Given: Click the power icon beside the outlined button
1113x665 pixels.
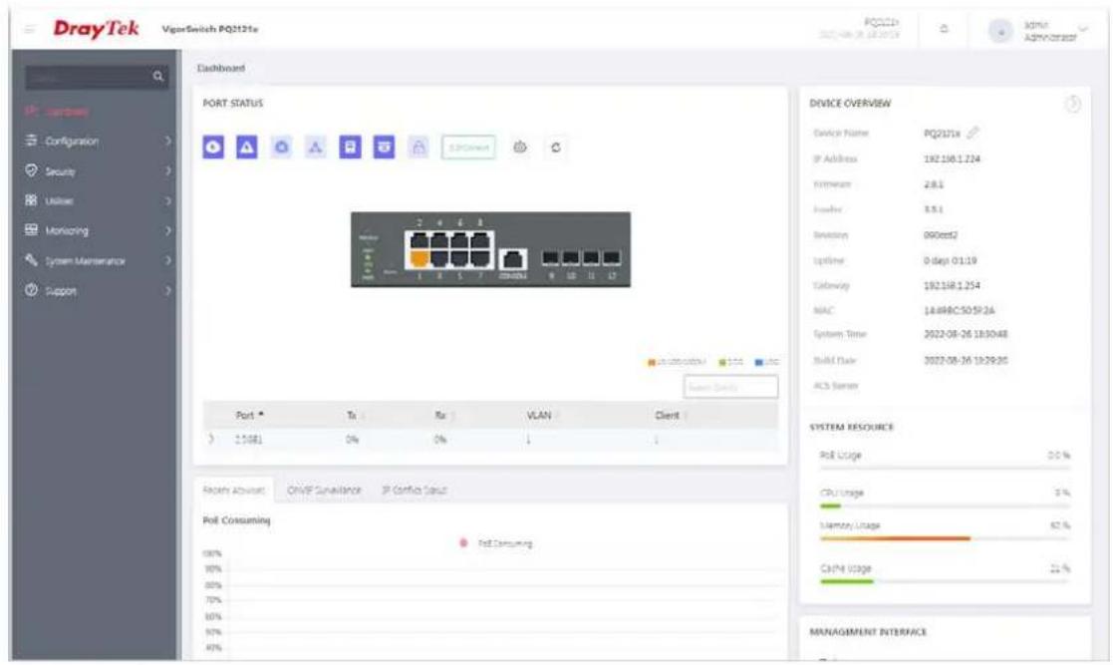Looking at the screenshot, I should 520,148.
